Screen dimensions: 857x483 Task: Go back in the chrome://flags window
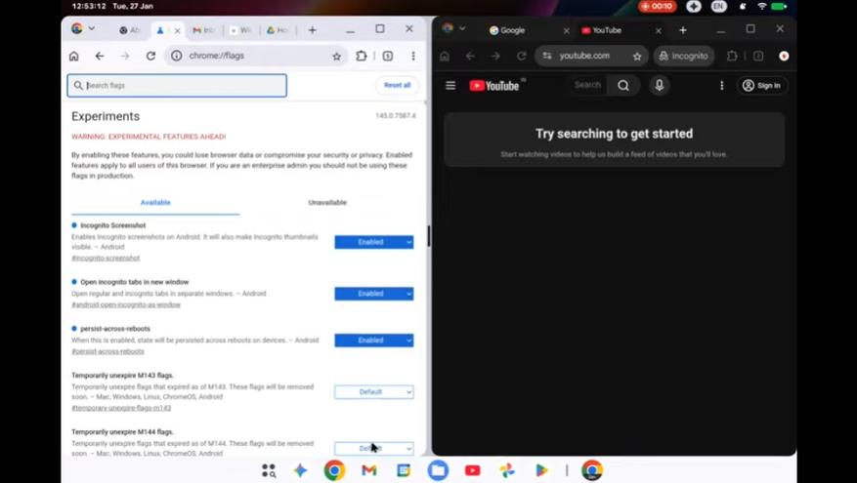pos(100,56)
